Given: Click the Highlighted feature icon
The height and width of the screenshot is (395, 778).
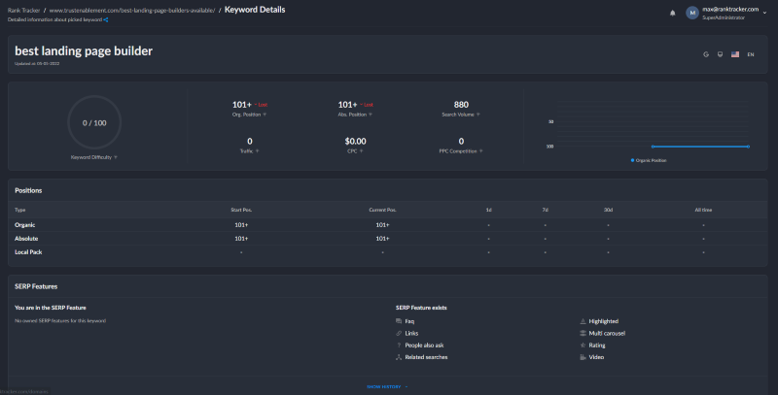Looking at the screenshot, I should [x=583, y=321].
